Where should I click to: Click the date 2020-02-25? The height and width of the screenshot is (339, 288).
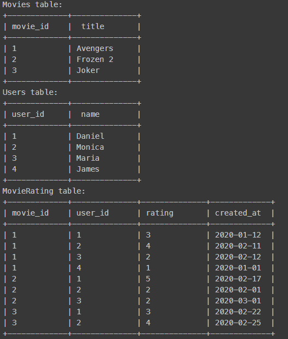point(238,323)
